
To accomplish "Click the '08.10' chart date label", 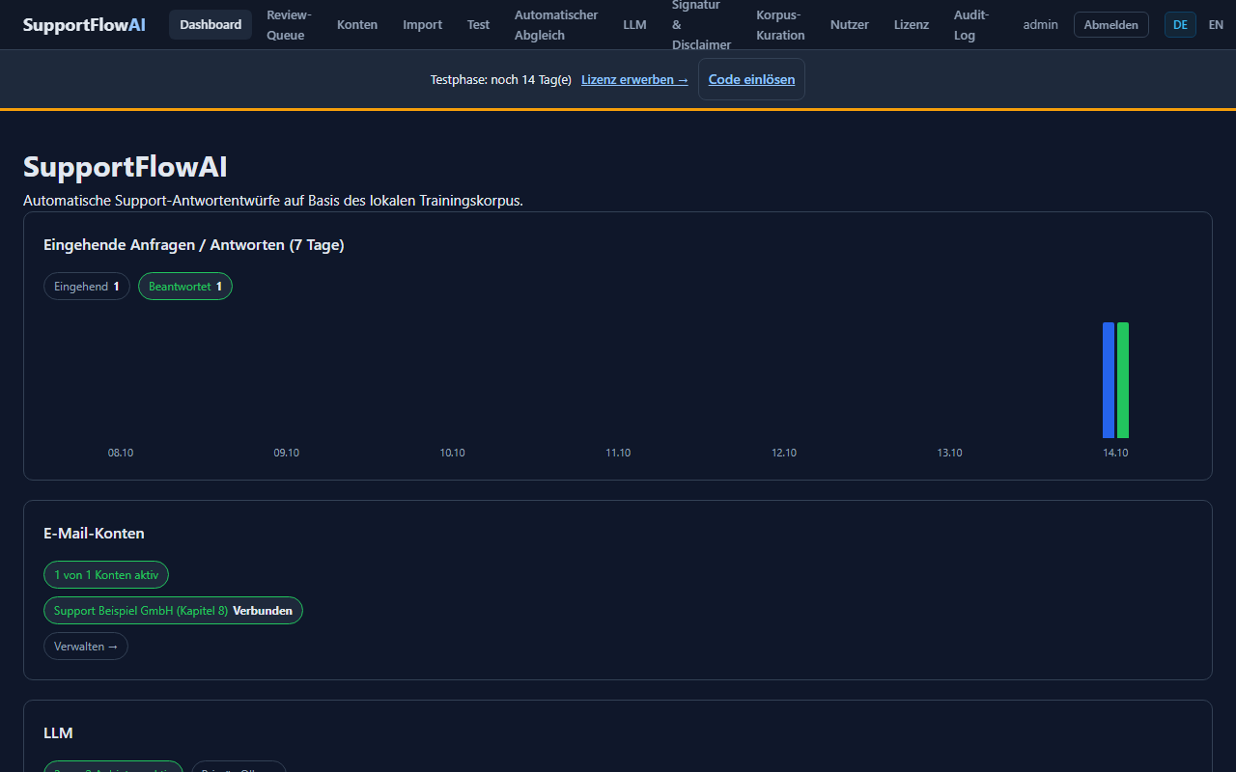I will [x=121, y=453].
